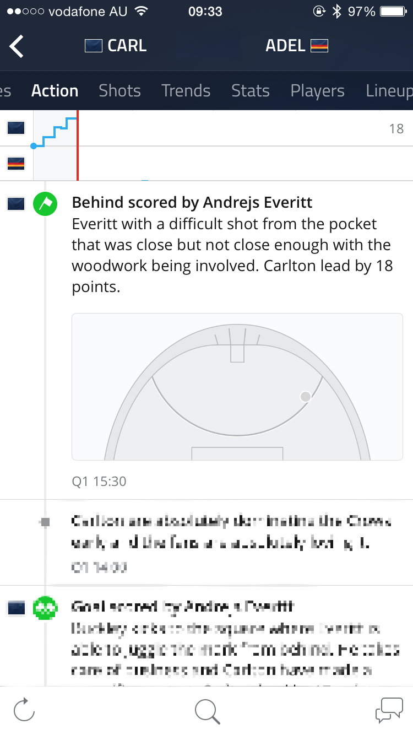Screen dimensions: 413x735
Task: Open search with the magnifier icon
Action: click(207, 711)
